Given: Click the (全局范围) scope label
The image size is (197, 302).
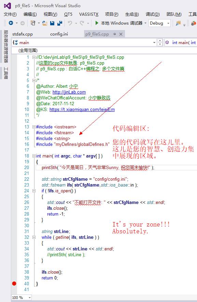Looking at the screenshot, I should coord(28,51).
